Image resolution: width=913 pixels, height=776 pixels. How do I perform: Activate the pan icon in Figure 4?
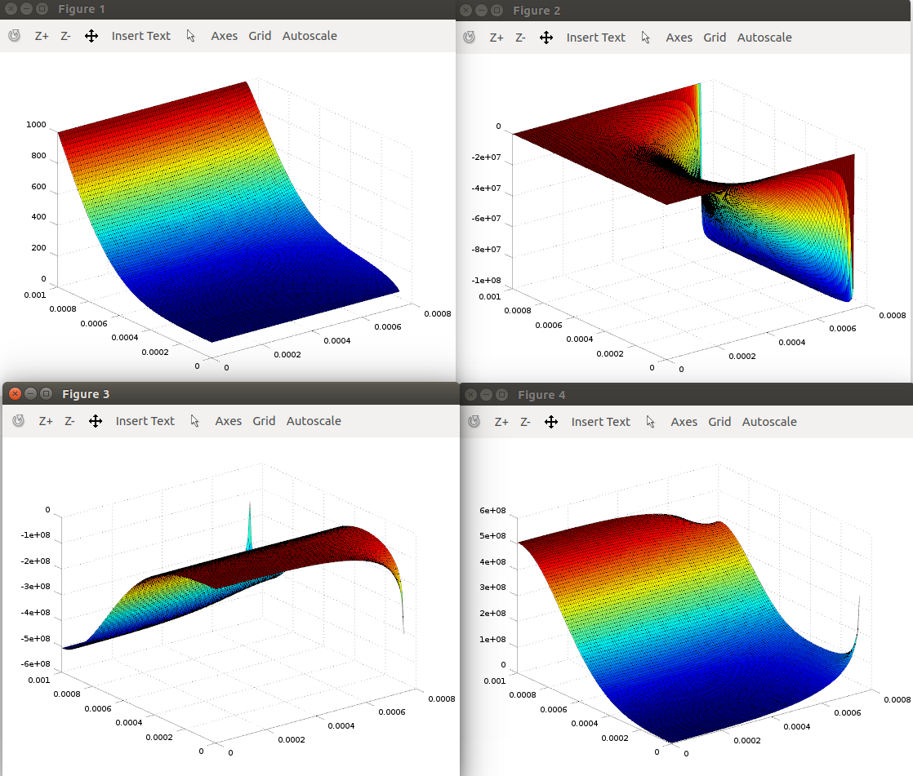coord(551,422)
